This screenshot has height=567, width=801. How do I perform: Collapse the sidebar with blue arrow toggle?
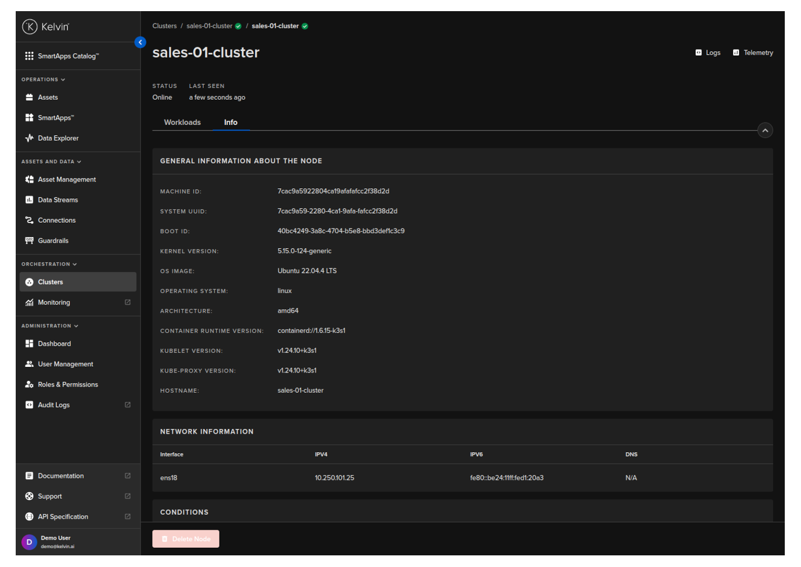coord(140,43)
